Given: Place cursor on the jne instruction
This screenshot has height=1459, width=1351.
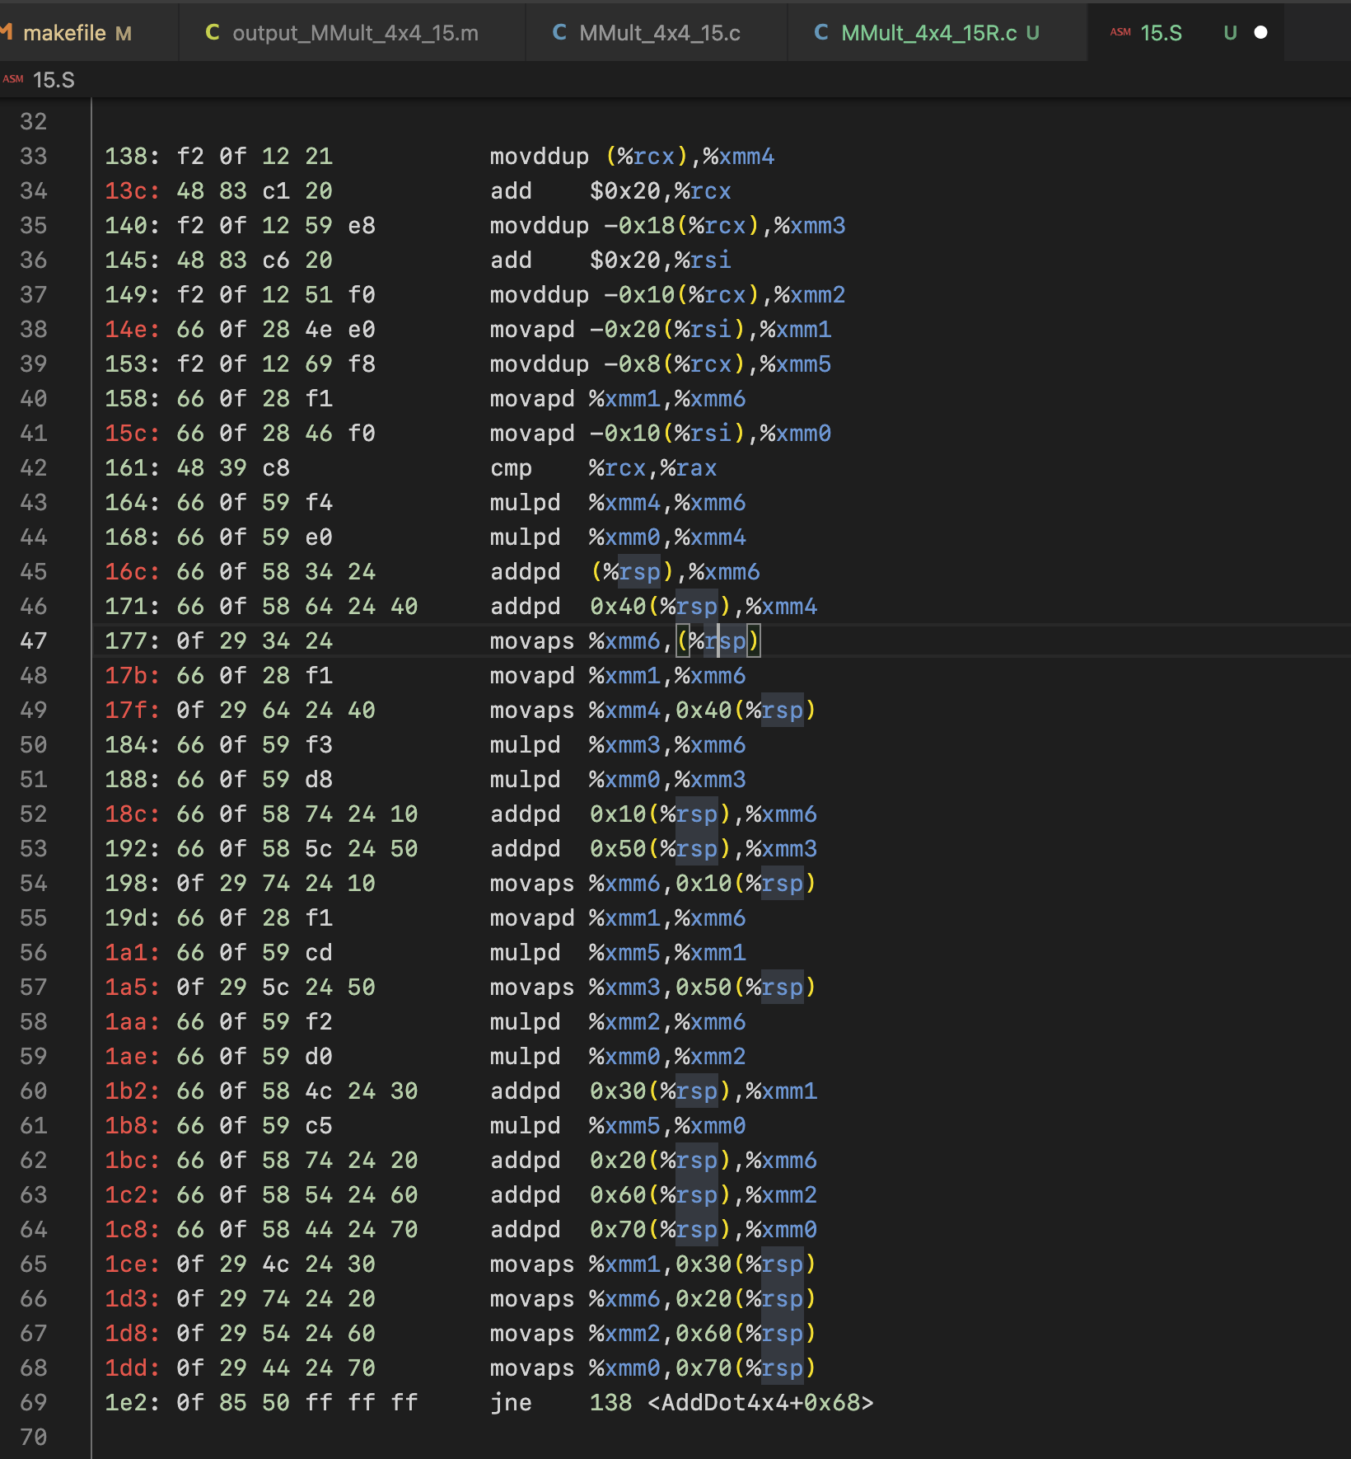Looking at the screenshot, I should pos(511,1403).
